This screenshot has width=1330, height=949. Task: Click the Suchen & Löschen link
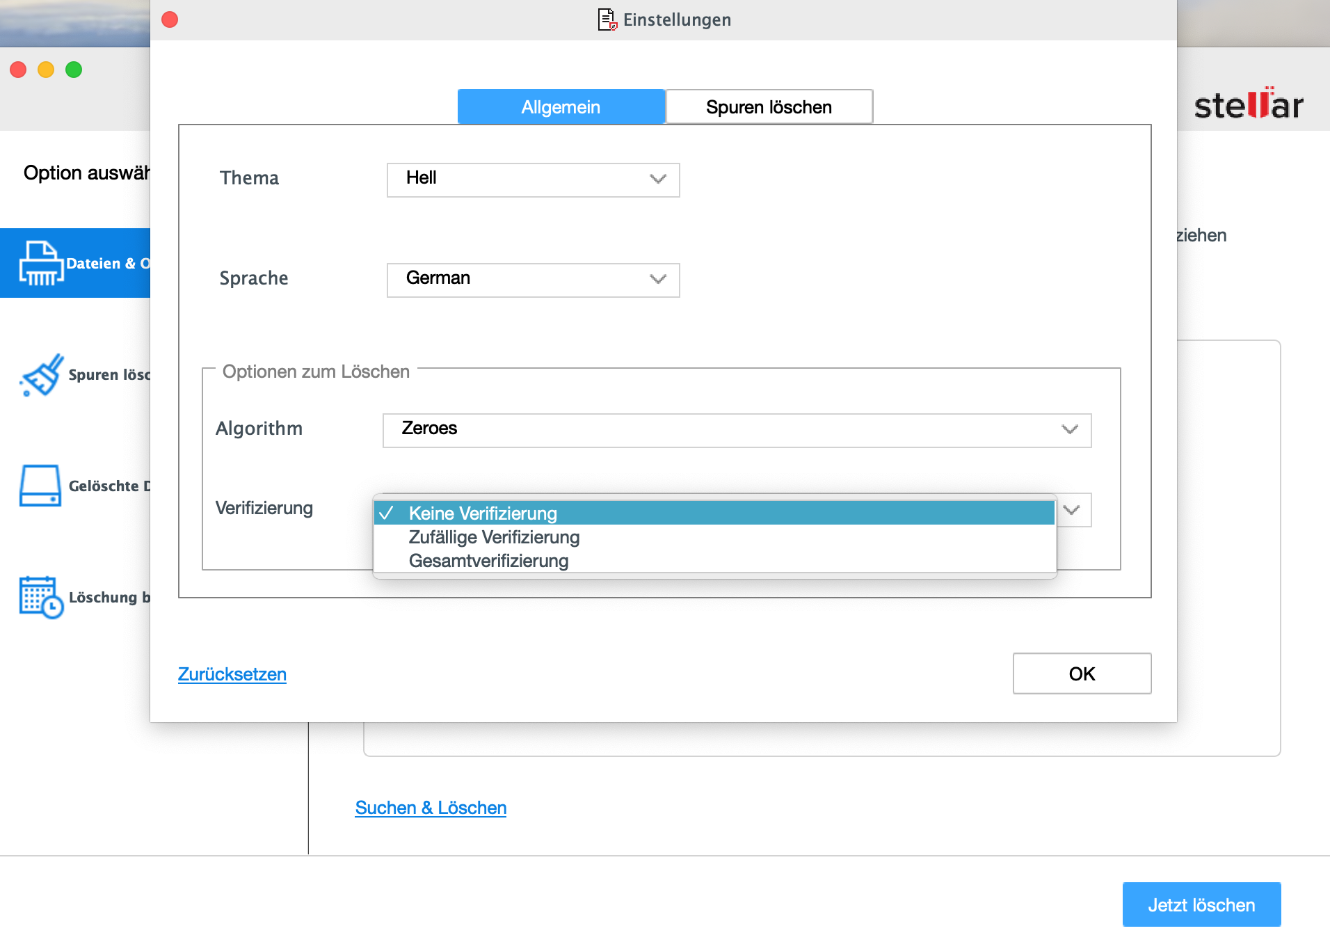[x=431, y=808]
